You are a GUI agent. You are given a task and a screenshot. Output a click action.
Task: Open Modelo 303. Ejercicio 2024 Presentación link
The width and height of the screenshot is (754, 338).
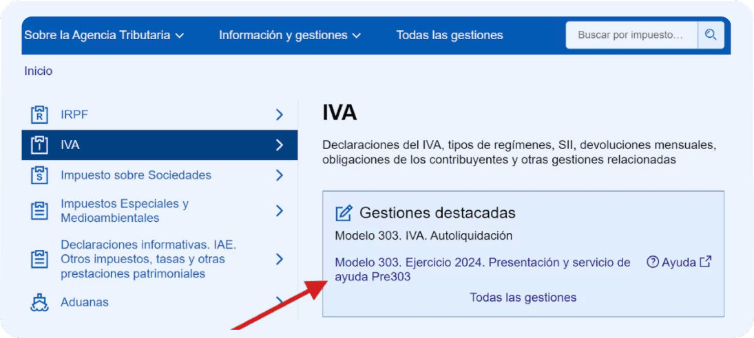click(x=482, y=269)
